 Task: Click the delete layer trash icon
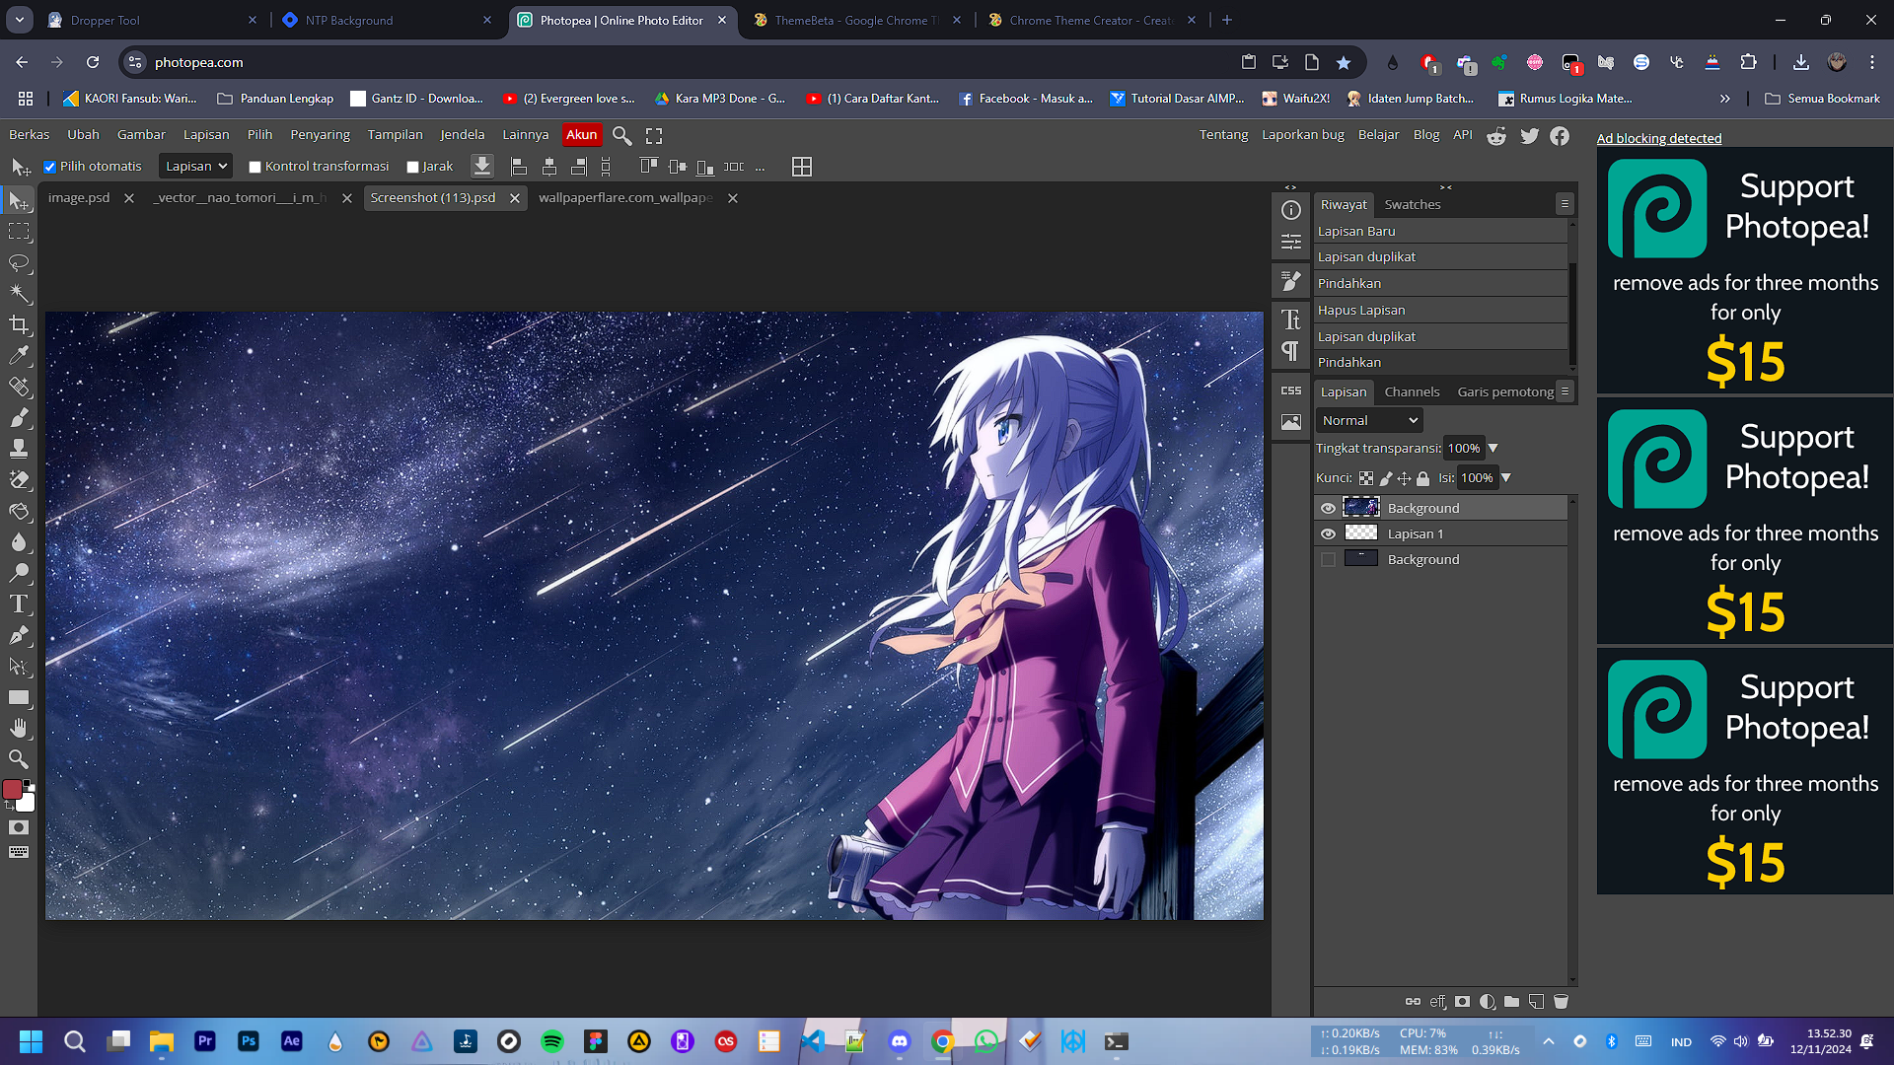[1561, 1001]
